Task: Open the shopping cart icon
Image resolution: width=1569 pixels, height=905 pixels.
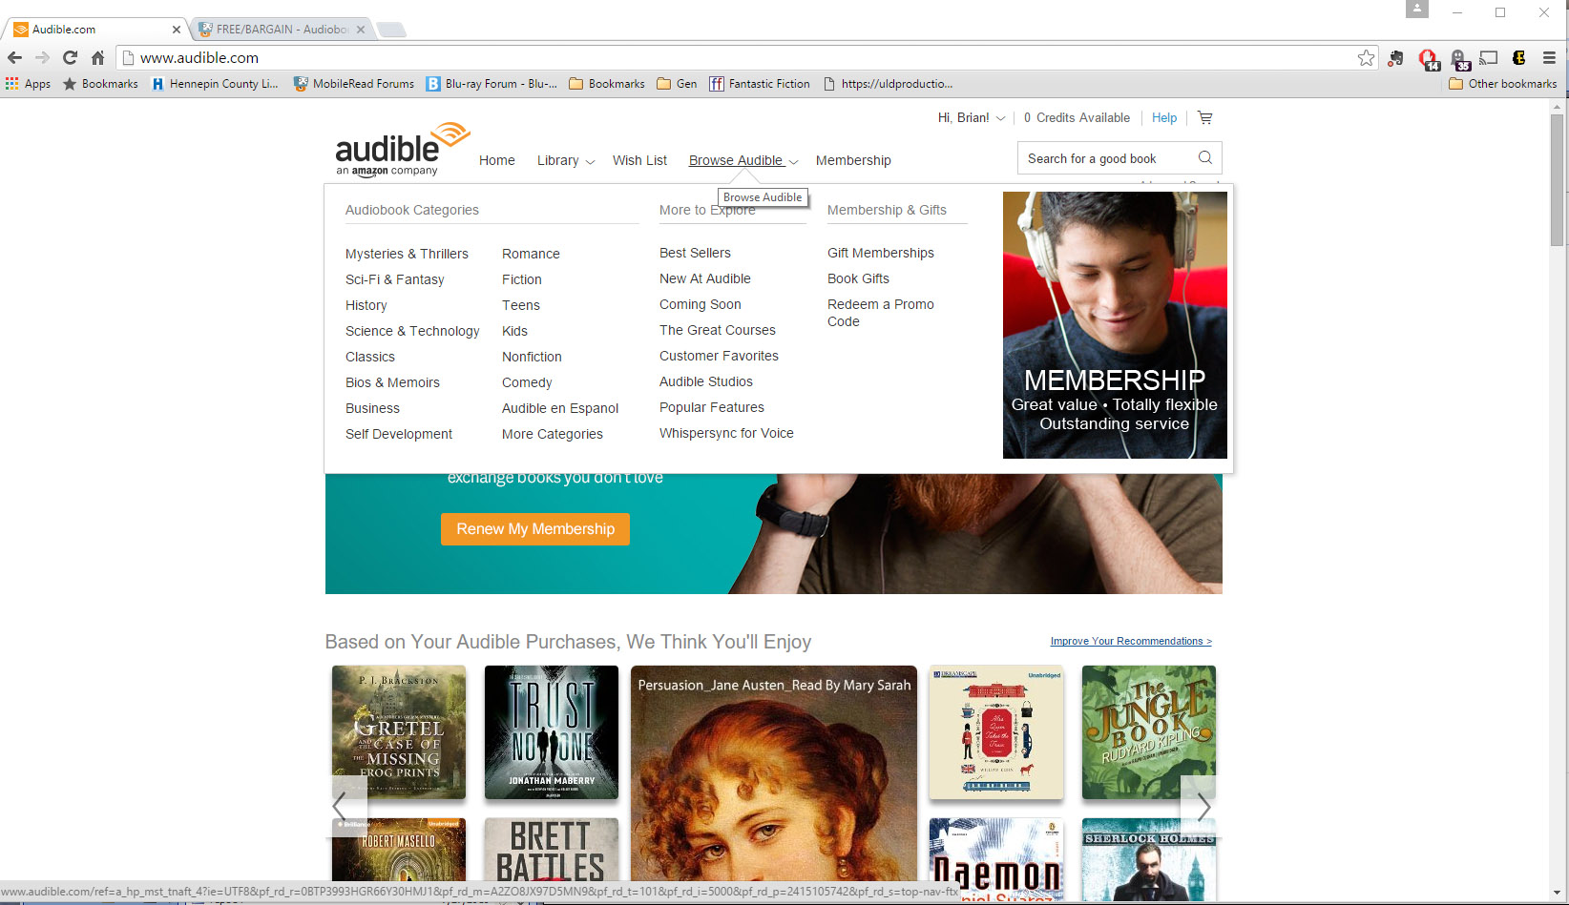Action: (1205, 118)
